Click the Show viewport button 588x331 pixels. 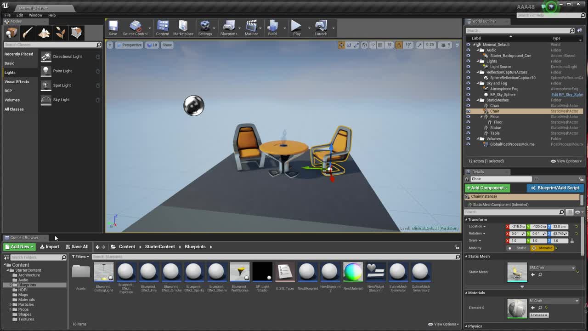167,45
